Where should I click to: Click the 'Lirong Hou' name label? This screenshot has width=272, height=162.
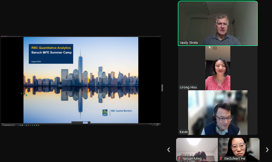click(188, 87)
